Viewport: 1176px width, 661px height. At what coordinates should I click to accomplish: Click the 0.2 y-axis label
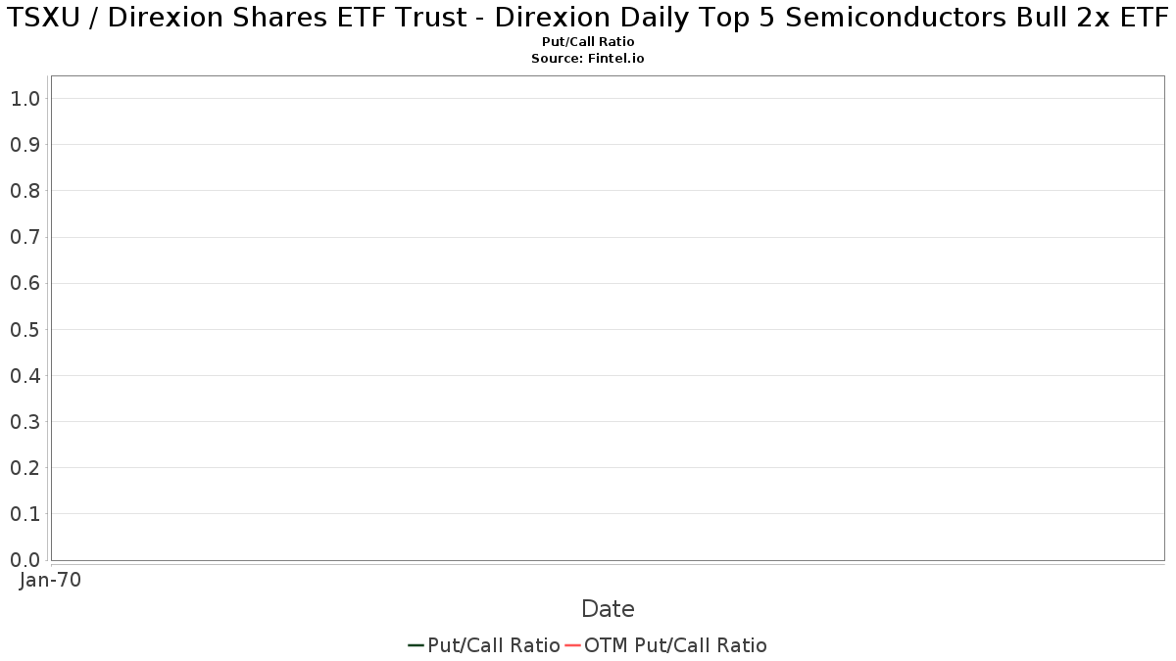point(24,468)
